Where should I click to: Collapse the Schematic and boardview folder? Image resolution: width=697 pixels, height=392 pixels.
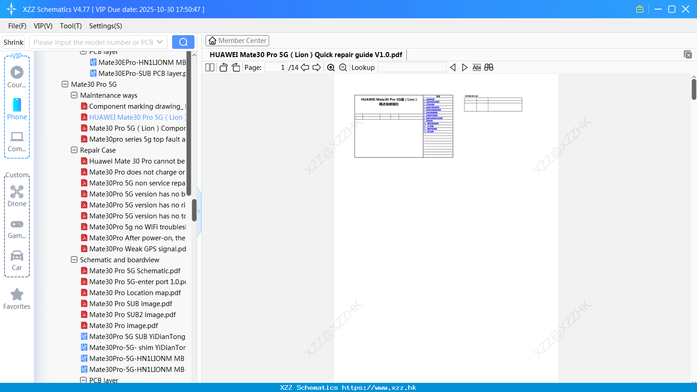[x=74, y=260]
